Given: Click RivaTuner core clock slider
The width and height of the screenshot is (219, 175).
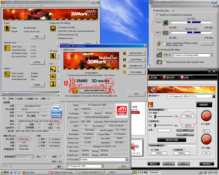Looking at the screenshot, I should (x=191, y=22).
